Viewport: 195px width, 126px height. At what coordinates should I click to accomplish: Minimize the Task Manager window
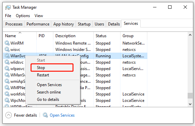[x=155, y=7]
